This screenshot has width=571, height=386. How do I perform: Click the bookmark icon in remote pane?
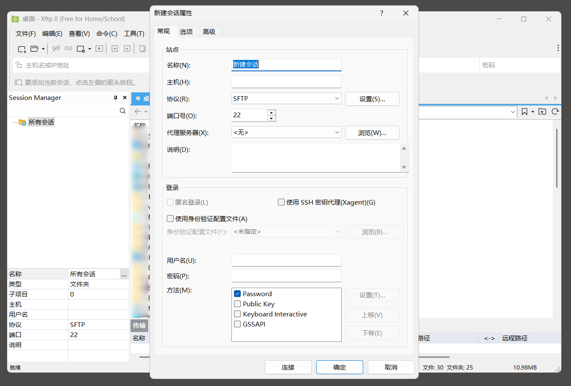[525, 112]
